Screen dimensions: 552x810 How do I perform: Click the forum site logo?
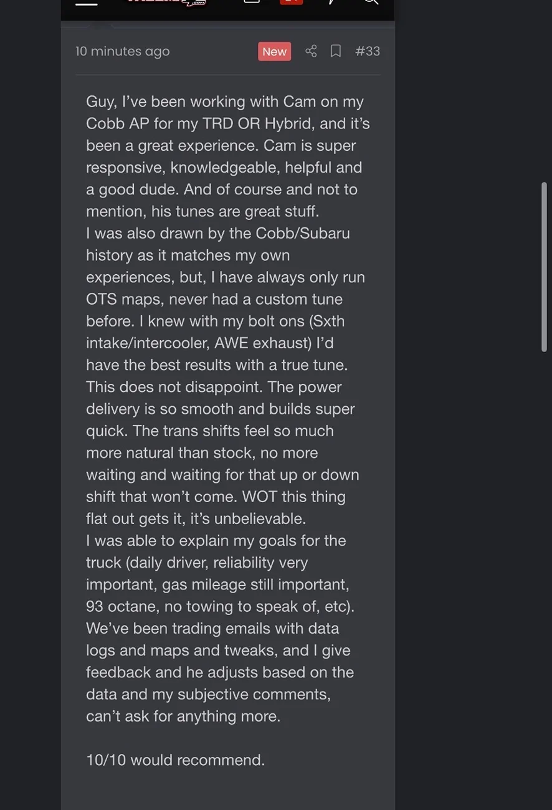[x=166, y=2]
